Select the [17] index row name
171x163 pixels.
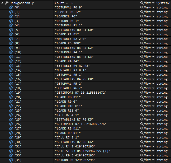(18, 84)
